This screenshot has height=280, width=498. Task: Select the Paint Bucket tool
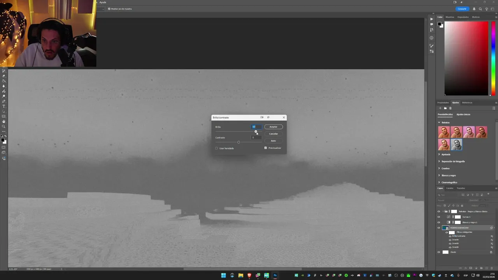coord(4,81)
